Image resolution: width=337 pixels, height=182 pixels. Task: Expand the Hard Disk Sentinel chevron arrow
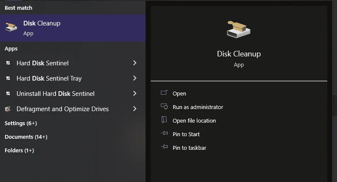[x=135, y=63]
